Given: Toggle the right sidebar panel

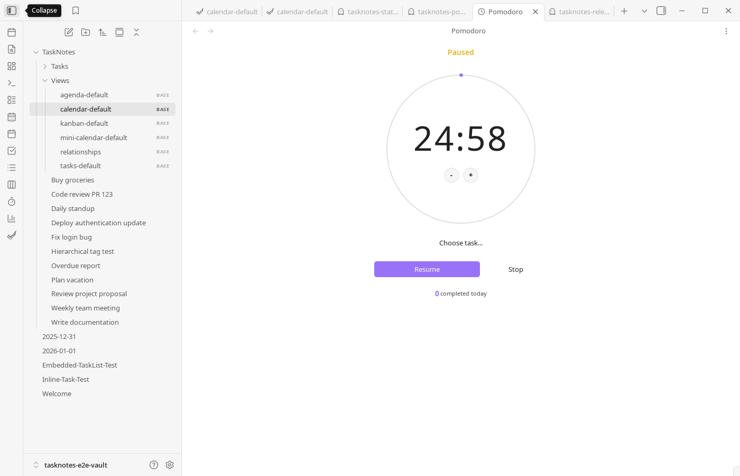Looking at the screenshot, I should point(661,11).
